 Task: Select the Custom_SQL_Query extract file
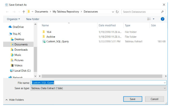coord(58,41)
